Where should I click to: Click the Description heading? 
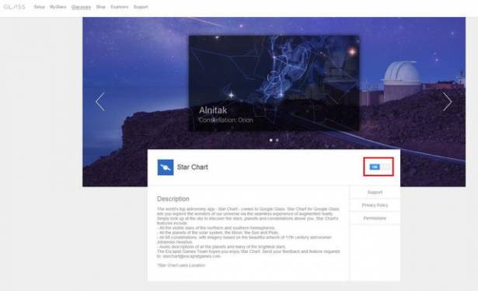coord(173,199)
